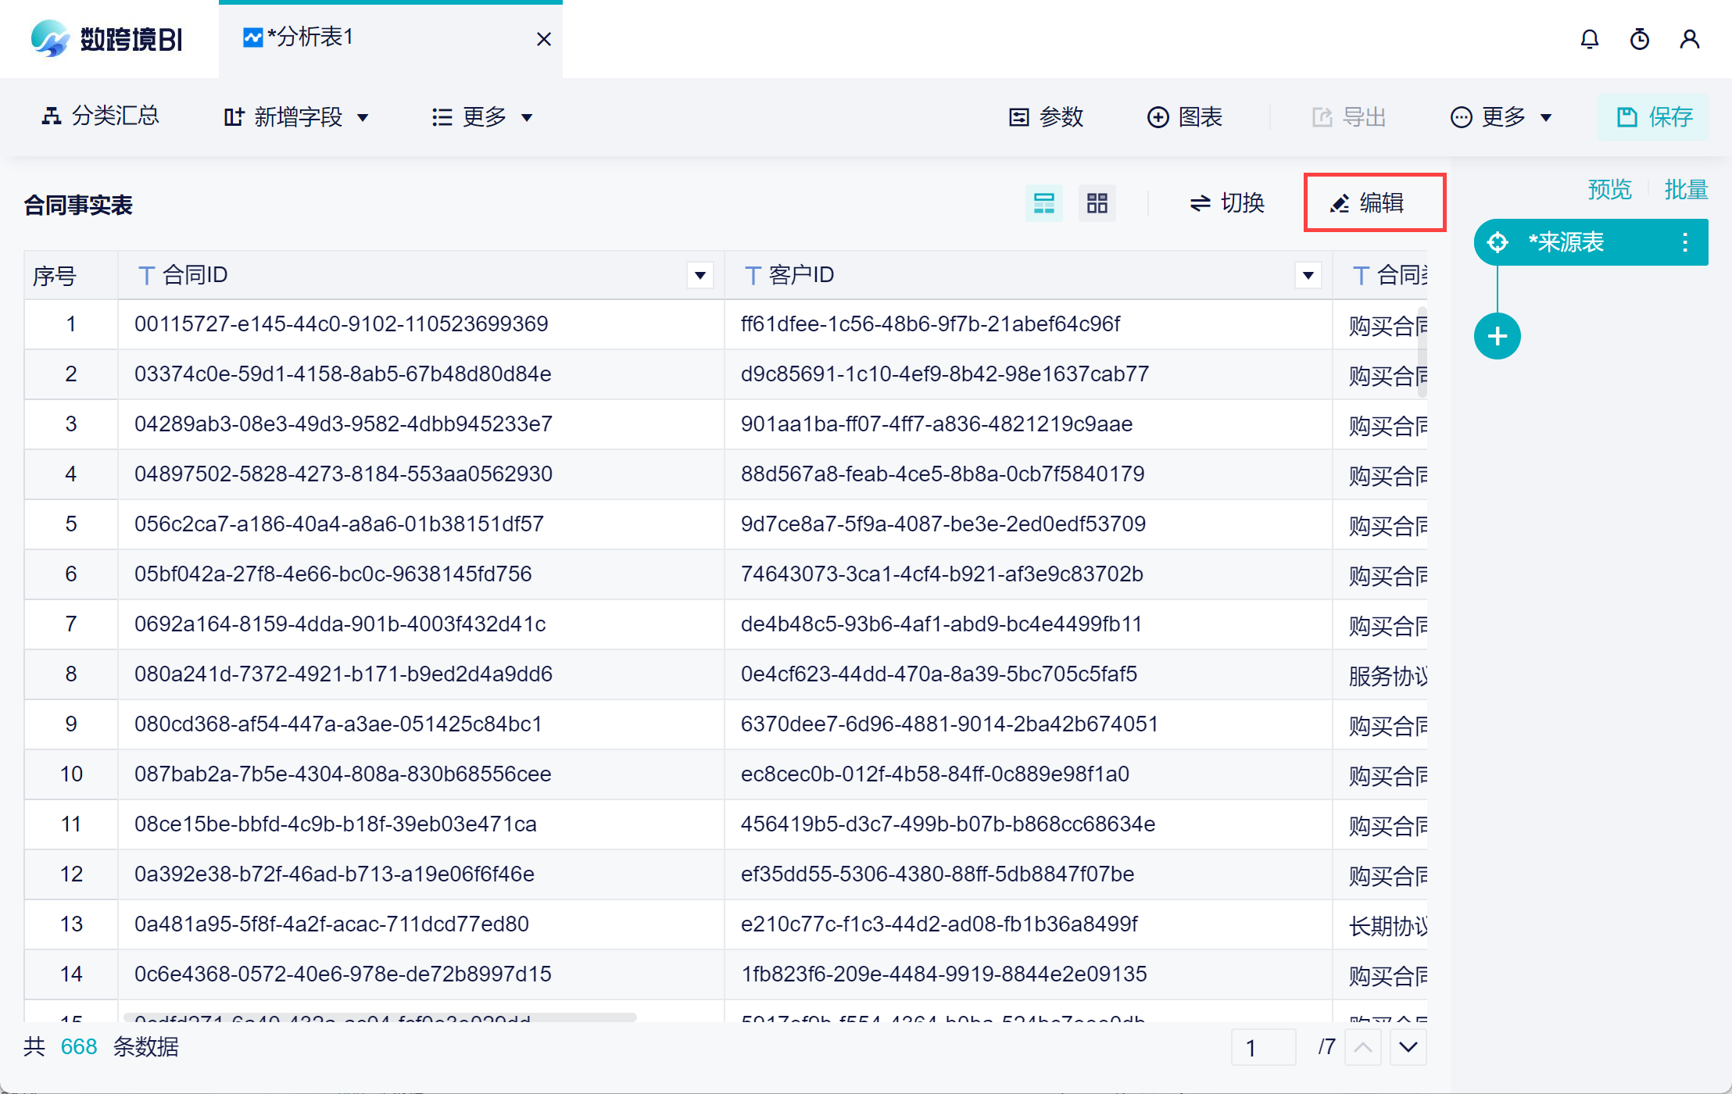Click the 图表 add chart button

tap(1184, 117)
